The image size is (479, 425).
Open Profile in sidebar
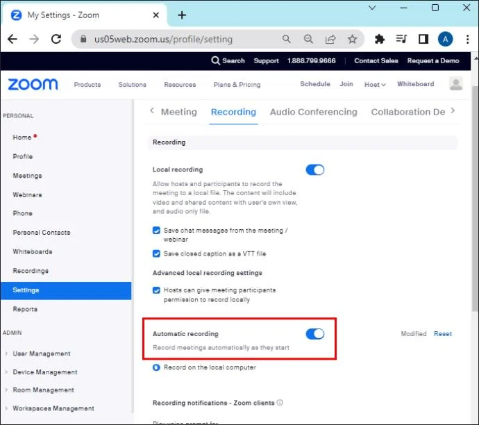pos(23,156)
